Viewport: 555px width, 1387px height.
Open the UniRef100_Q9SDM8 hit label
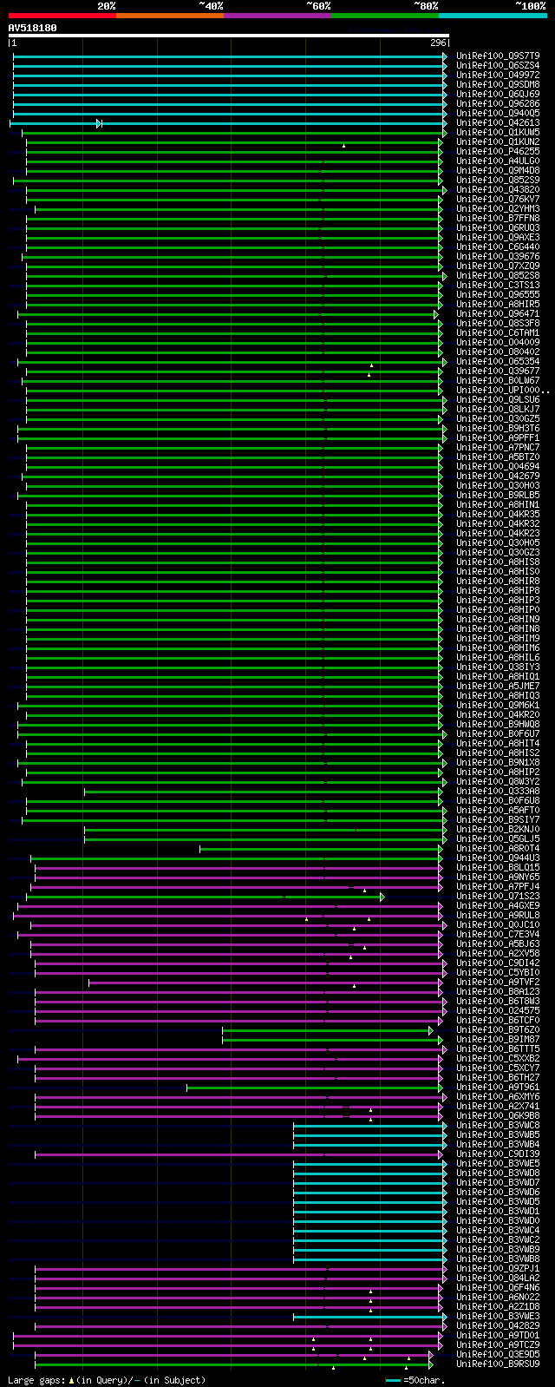click(498, 85)
